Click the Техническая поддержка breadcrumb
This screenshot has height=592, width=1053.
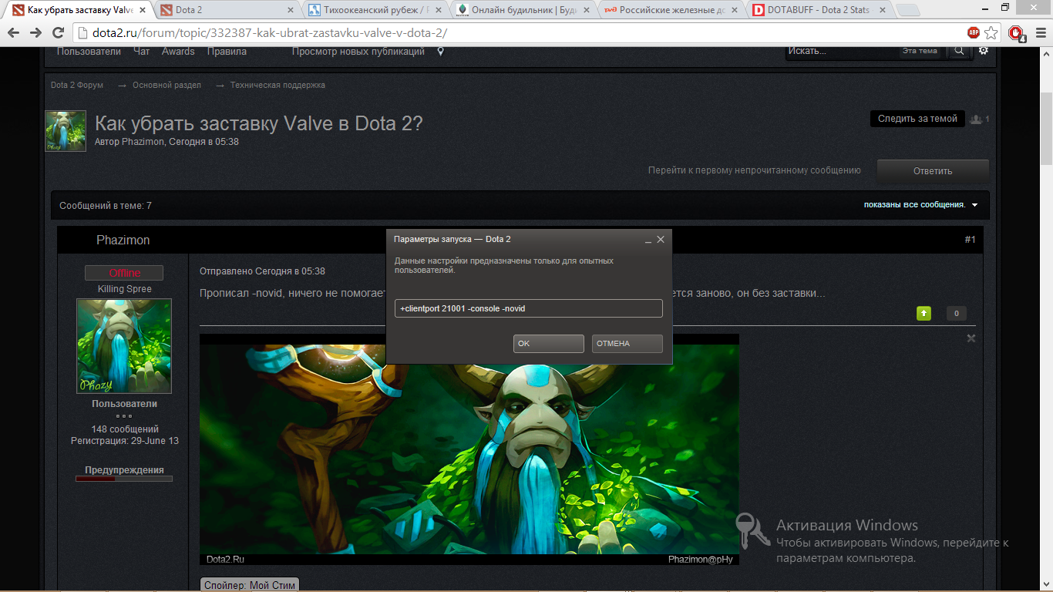(x=278, y=85)
